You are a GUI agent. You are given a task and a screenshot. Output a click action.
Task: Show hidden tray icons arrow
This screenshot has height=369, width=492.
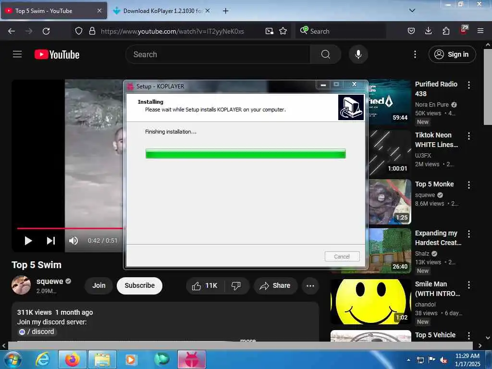408,360
